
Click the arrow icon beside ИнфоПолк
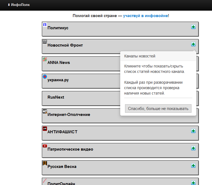9,5
